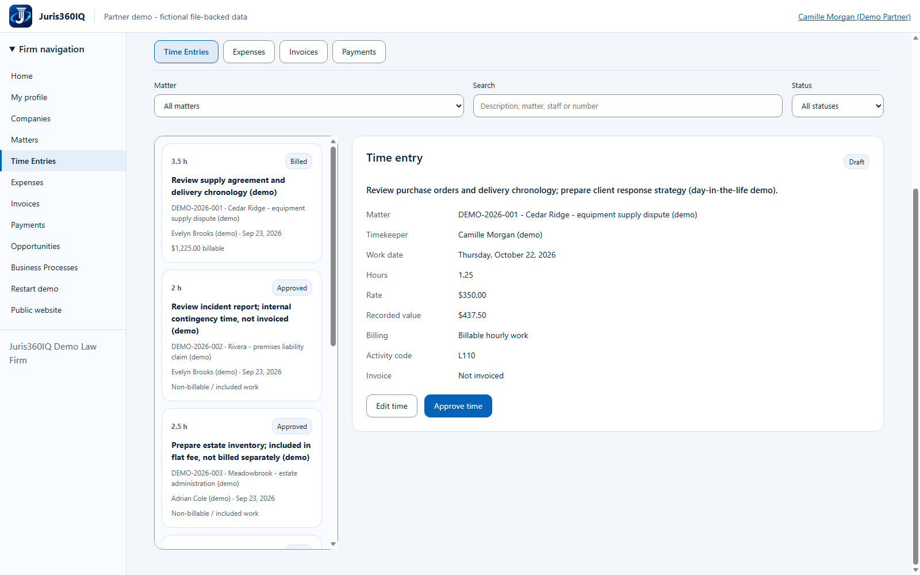
Task: Click the page vertical scrollbar thumb
Action: (x=915, y=377)
